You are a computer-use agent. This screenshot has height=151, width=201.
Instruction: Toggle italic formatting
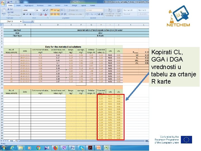[x=27, y=14]
